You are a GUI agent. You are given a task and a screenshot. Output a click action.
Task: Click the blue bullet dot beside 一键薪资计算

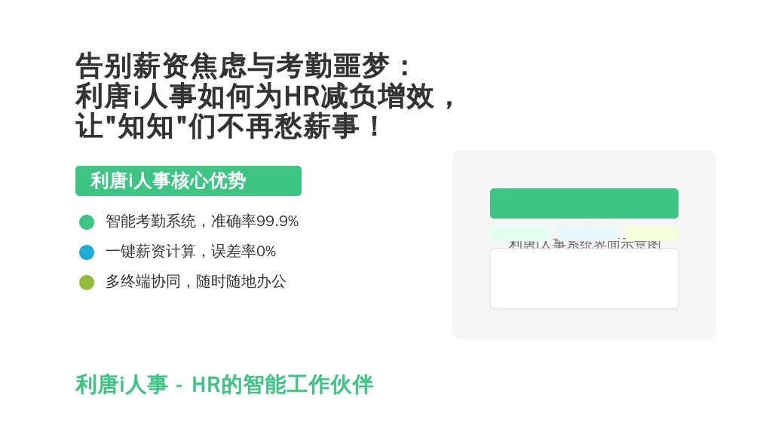[x=87, y=252]
